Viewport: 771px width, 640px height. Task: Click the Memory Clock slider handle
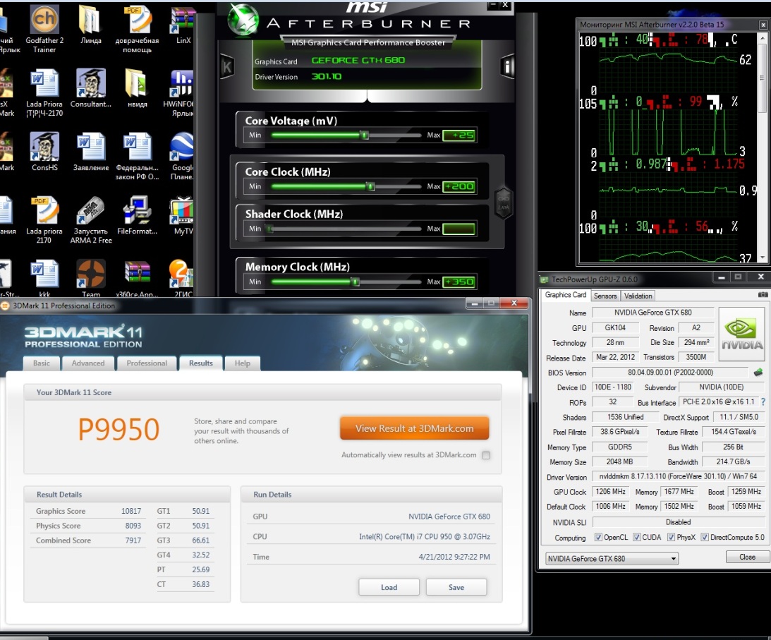tap(356, 282)
